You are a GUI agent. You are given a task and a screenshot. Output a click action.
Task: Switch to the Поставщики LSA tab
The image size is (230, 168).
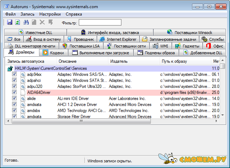click(x=81, y=46)
